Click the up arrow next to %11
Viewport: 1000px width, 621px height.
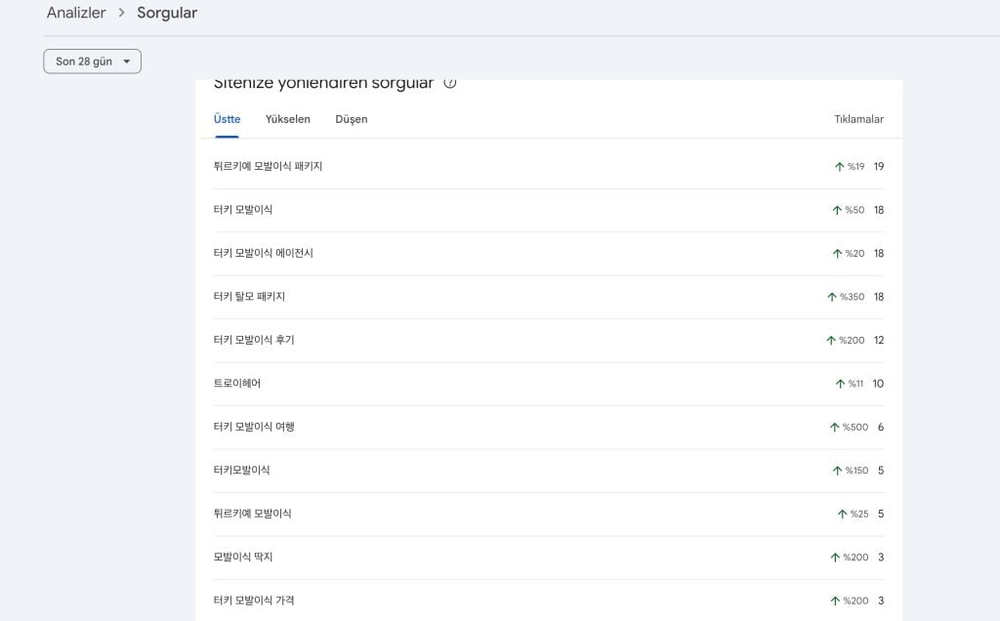click(840, 384)
